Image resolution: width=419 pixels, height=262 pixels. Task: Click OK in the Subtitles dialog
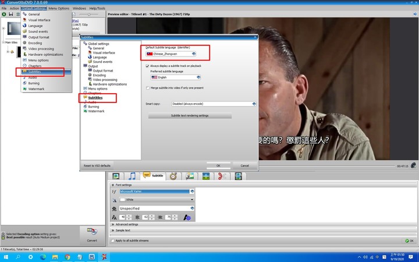tap(218, 166)
